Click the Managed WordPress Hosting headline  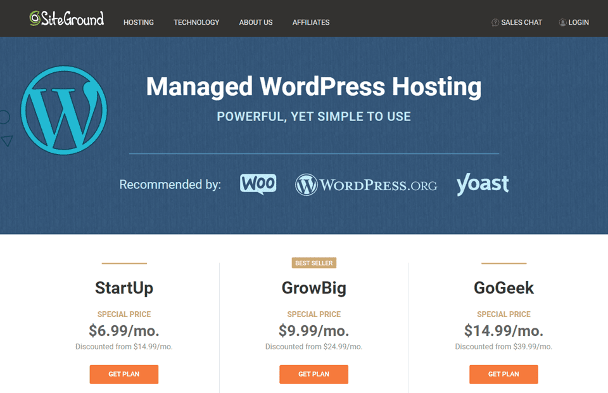314,87
